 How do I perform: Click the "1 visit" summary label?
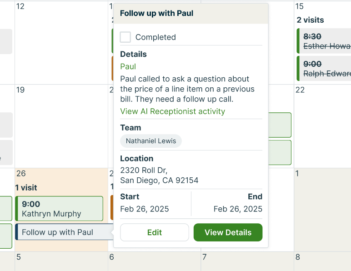point(26,187)
